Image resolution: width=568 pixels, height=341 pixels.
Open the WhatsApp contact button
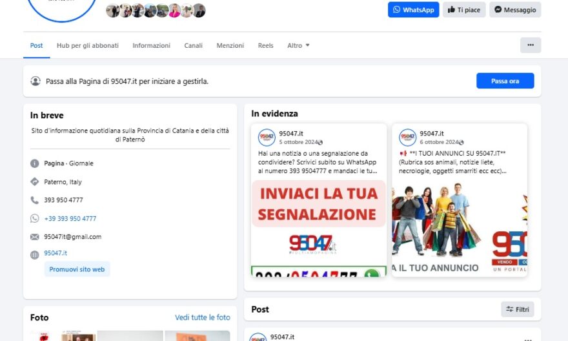coord(413,10)
